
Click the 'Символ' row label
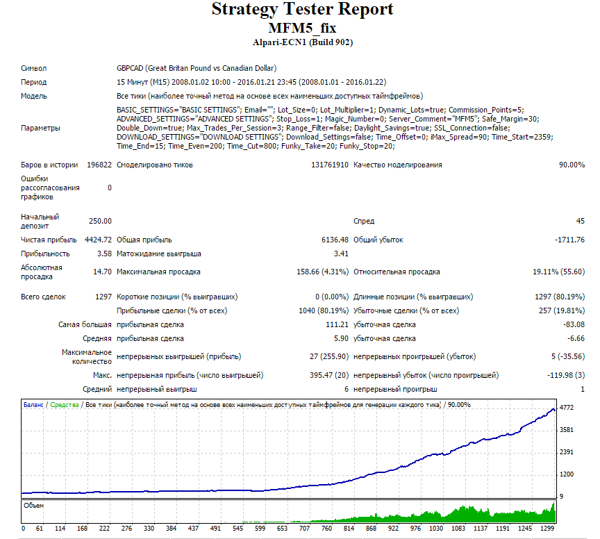(33, 69)
